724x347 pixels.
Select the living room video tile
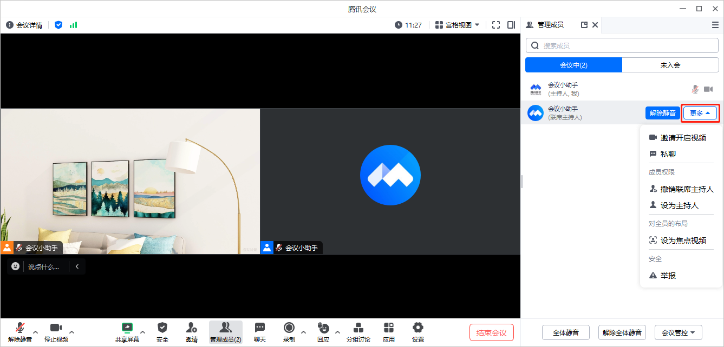[131, 181]
